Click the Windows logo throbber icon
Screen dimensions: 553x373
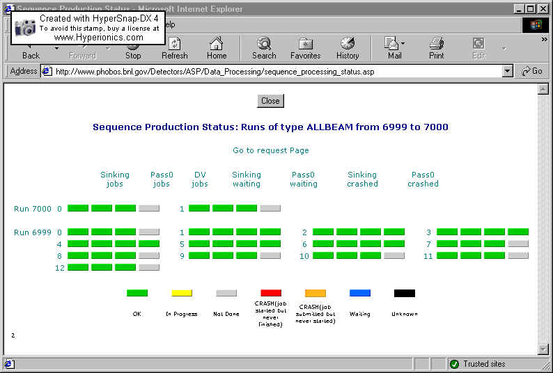tap(536, 24)
